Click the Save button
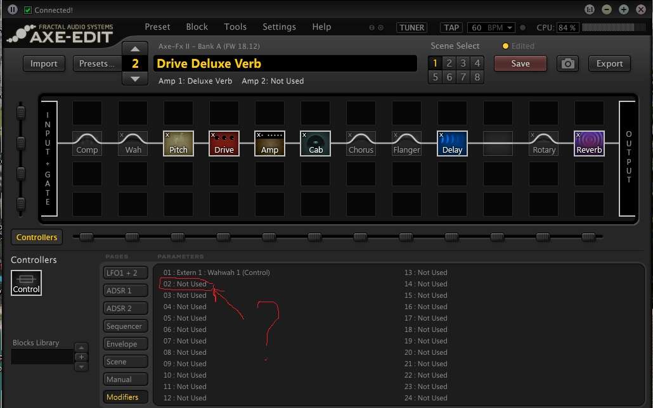The width and height of the screenshot is (653, 408). (520, 63)
